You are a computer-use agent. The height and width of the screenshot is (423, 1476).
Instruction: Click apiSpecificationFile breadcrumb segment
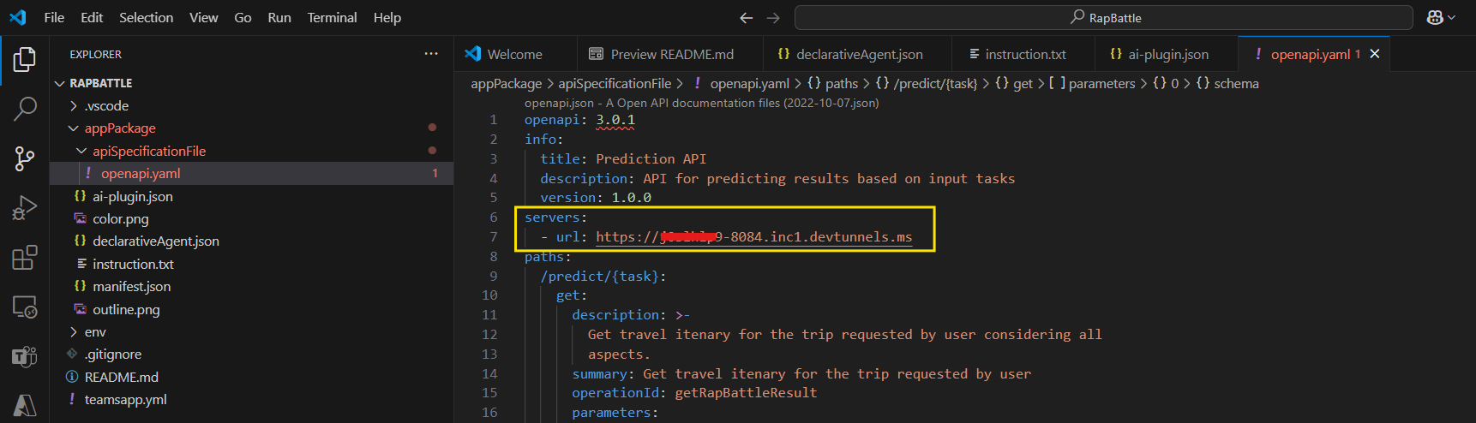[615, 84]
